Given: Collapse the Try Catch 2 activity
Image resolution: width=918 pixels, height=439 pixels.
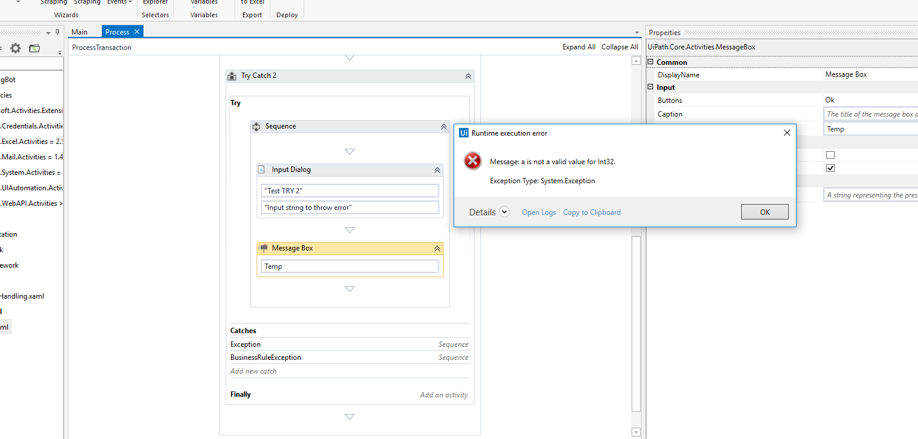Looking at the screenshot, I should tap(468, 76).
